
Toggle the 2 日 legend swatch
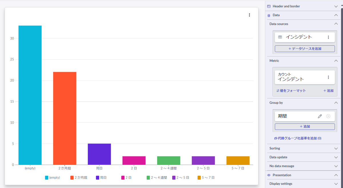(123, 177)
